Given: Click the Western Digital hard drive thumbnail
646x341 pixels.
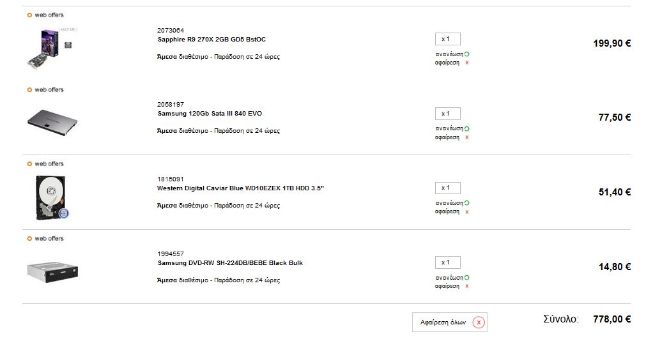Looking at the screenshot, I should (52, 198).
